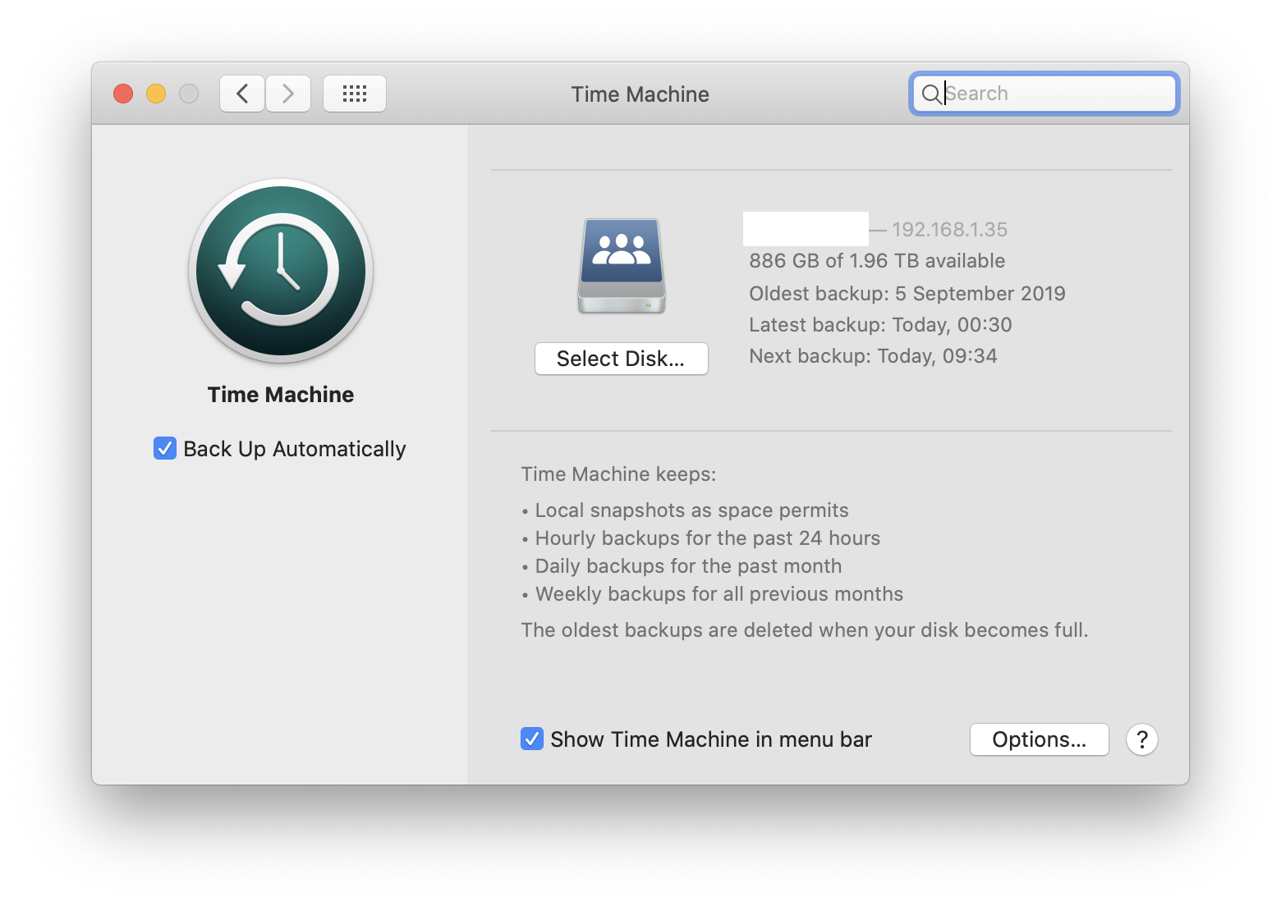Image resolution: width=1281 pixels, height=906 pixels.
Task: Click "Next backup: Today, 09:34" text
Action: click(x=873, y=356)
